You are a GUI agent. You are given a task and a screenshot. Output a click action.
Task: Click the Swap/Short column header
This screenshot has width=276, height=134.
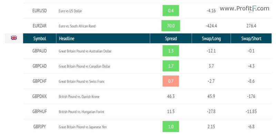tap(251, 39)
